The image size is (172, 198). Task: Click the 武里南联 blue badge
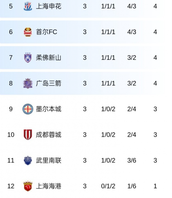pyautogui.click(x=28, y=161)
